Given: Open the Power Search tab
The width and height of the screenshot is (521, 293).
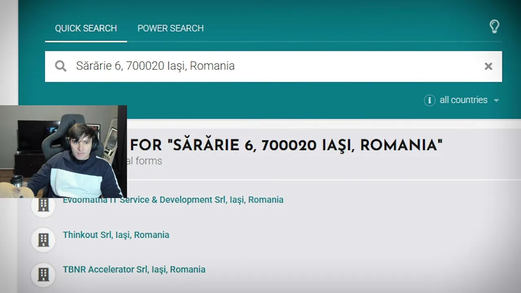Looking at the screenshot, I should pyautogui.click(x=171, y=28).
